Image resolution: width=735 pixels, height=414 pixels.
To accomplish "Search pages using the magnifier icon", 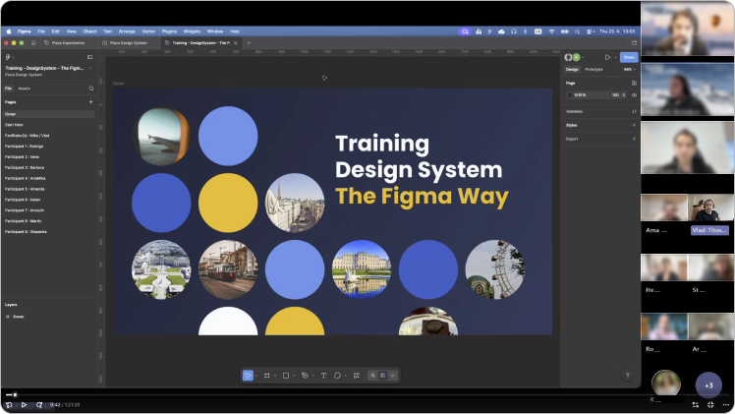I will coord(91,89).
